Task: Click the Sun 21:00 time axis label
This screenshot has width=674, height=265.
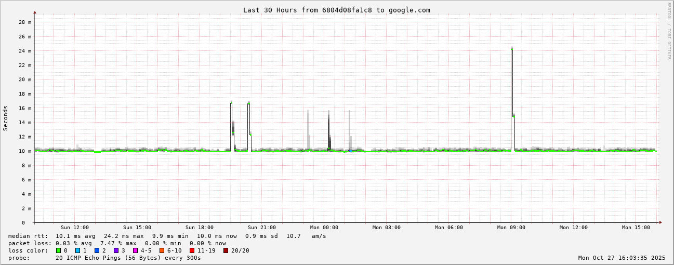Action: (x=262, y=228)
